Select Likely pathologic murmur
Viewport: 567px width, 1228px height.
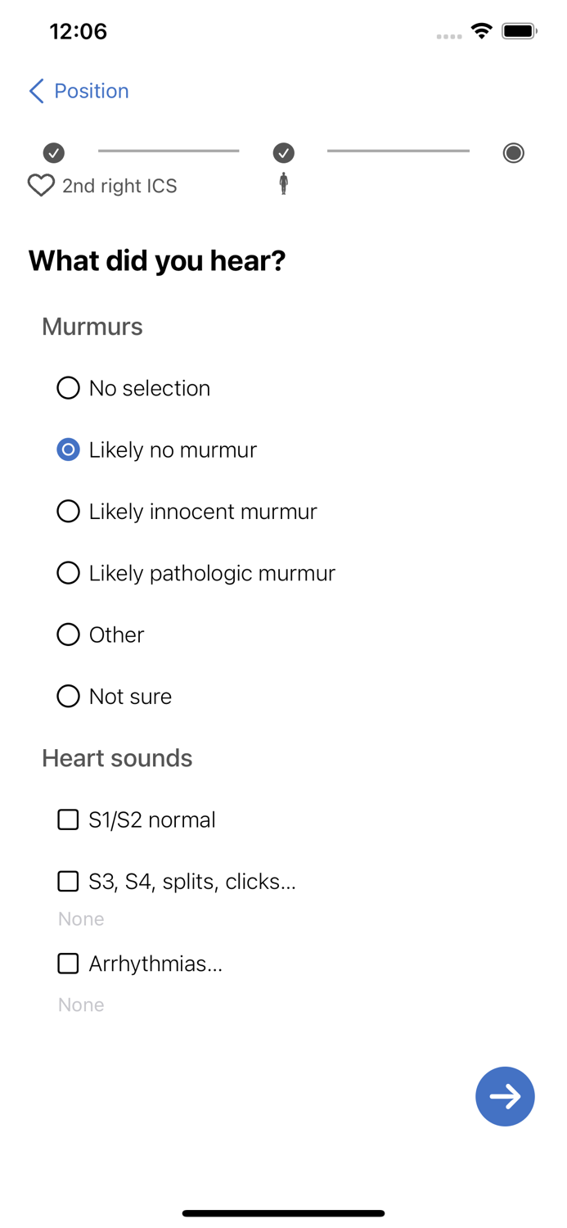[x=68, y=572]
